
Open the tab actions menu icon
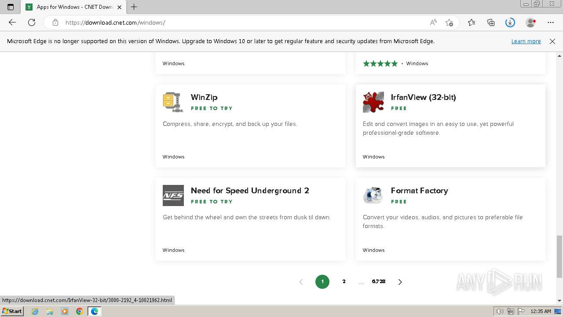coord(11,7)
